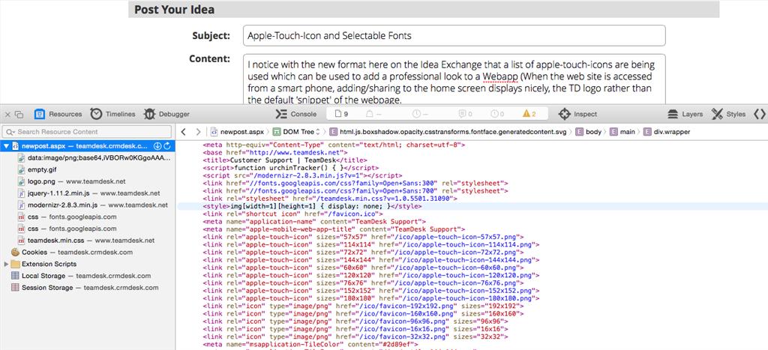Show the Console
The width and height of the screenshot is (768, 350).
tap(295, 114)
